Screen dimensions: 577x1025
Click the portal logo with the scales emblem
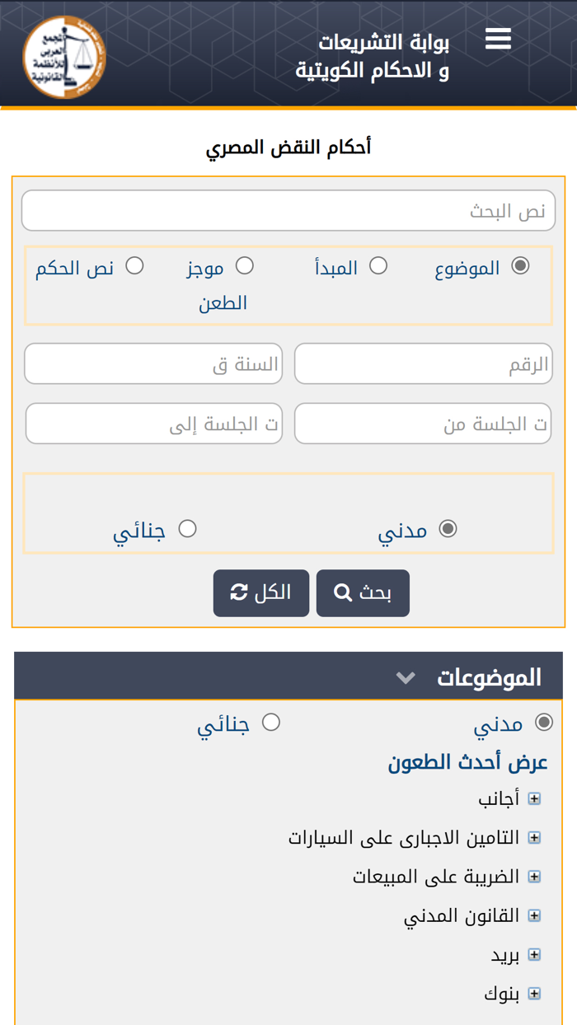(x=62, y=54)
